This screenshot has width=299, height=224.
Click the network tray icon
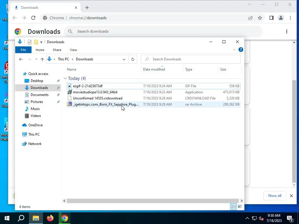254,218
